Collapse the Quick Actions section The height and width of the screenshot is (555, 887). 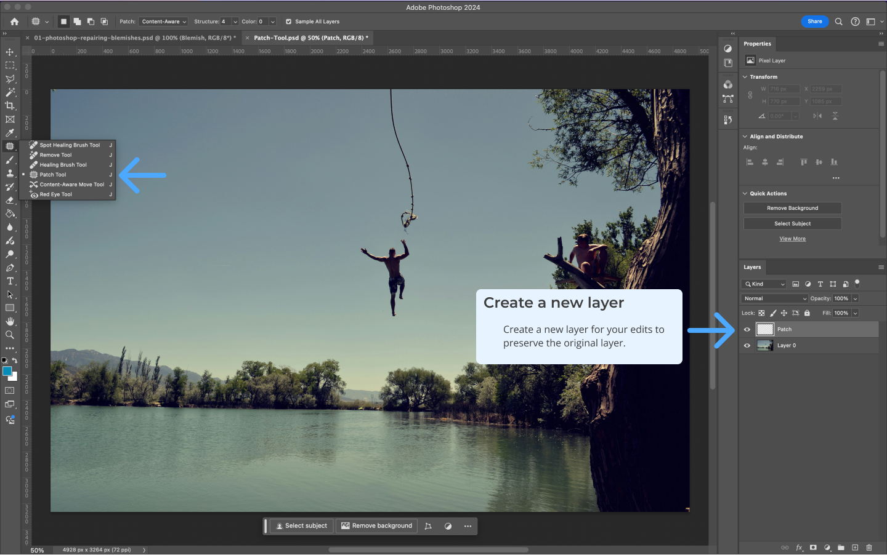coord(745,193)
